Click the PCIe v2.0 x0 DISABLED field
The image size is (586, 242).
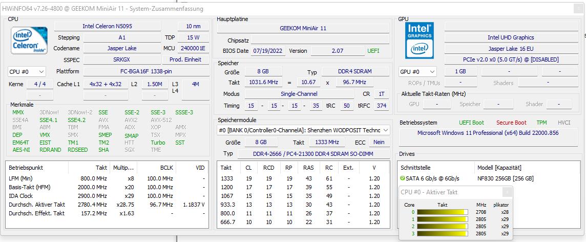pos(511,59)
